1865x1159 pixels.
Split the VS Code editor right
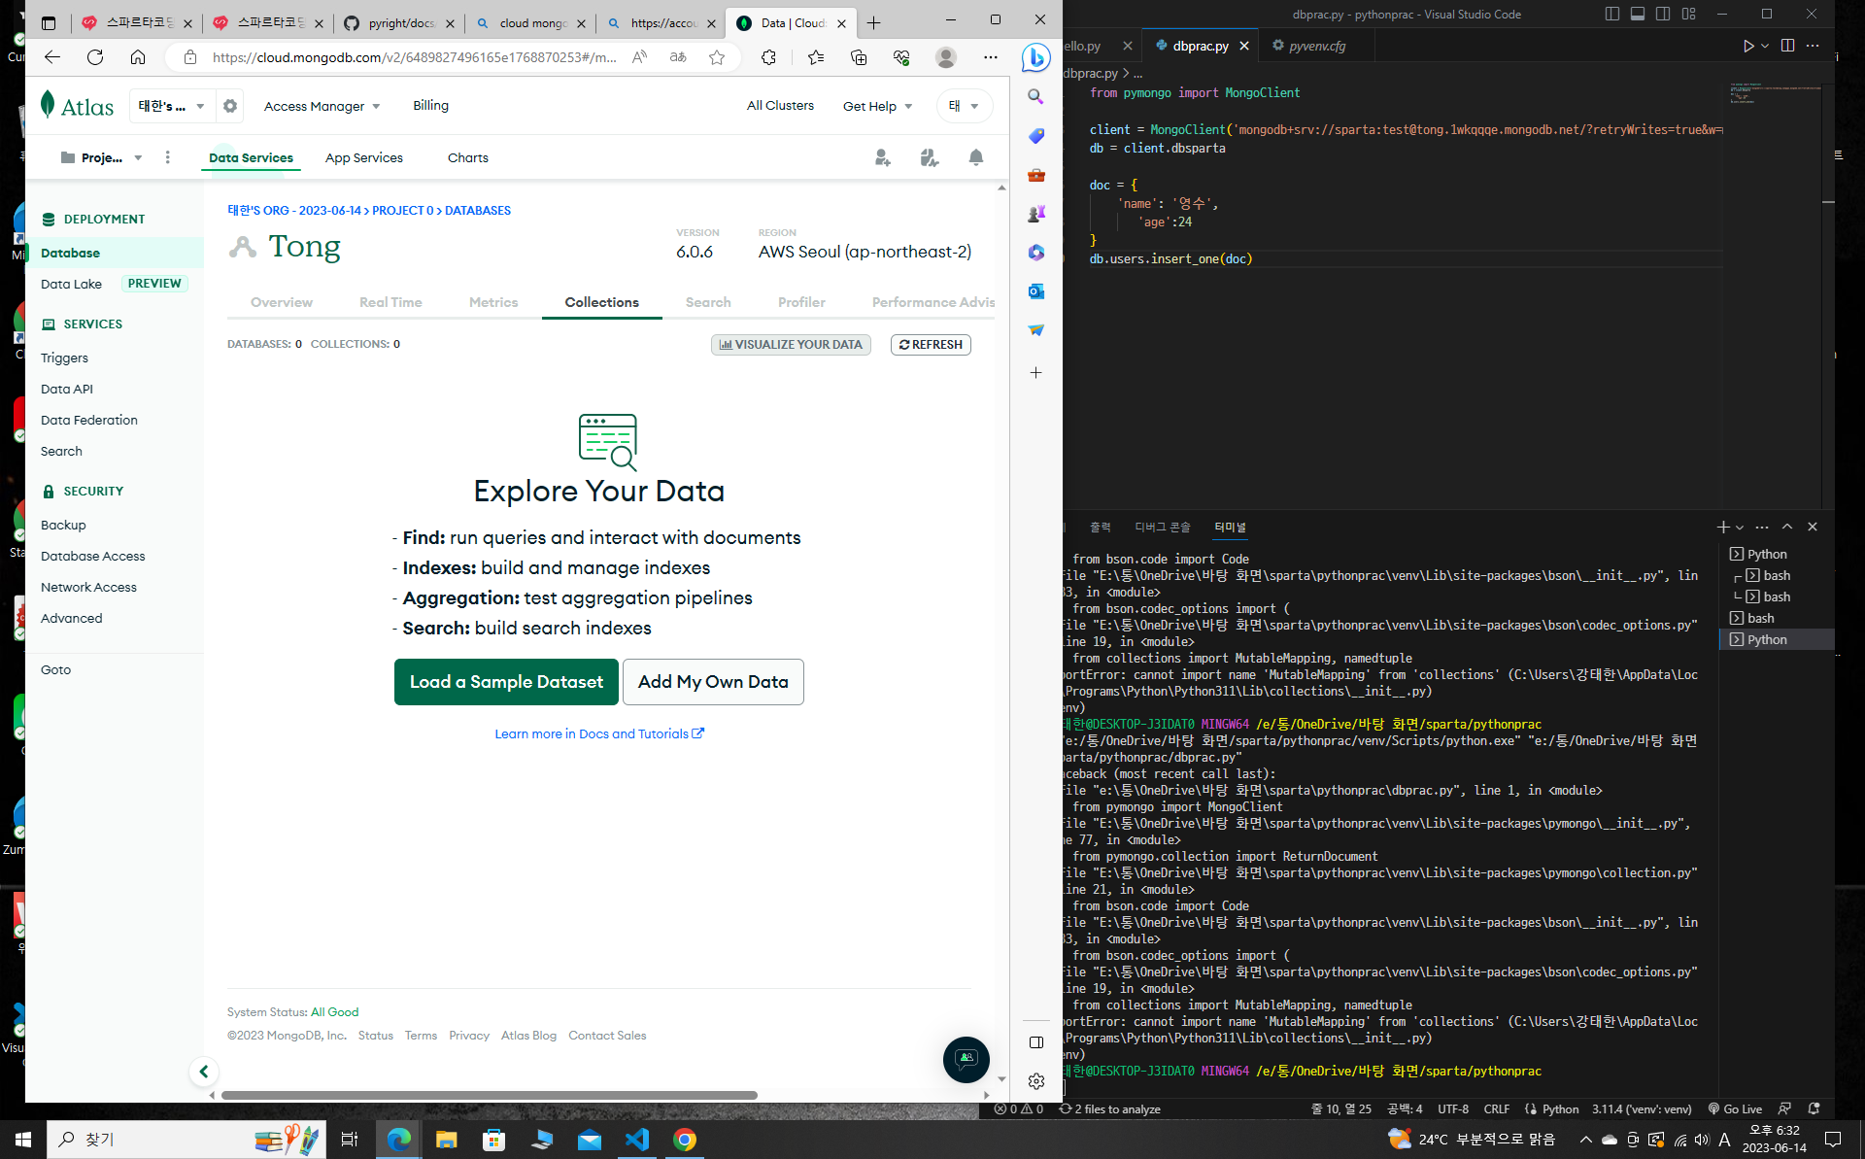(x=1787, y=46)
